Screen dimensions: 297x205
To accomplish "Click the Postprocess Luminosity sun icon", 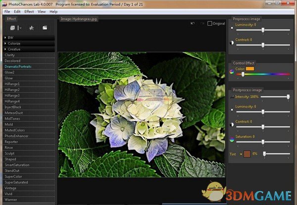I will pyautogui.click(x=232, y=110).
